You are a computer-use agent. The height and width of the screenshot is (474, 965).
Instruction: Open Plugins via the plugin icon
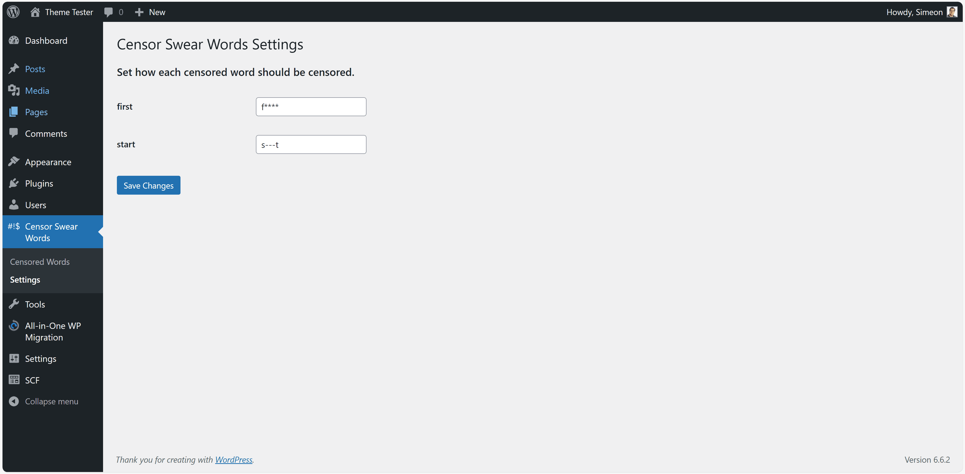pyautogui.click(x=14, y=183)
